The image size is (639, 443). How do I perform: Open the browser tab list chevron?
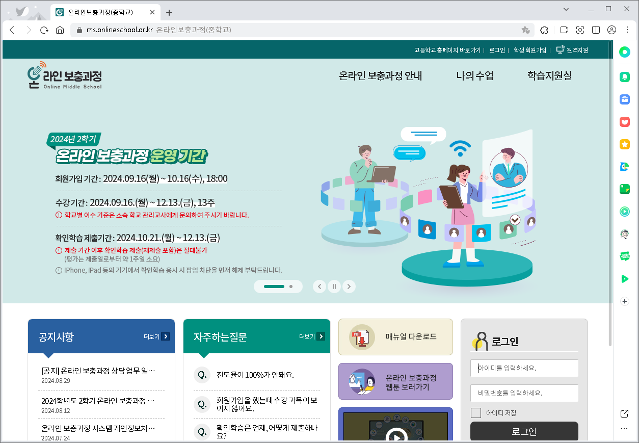566,9
